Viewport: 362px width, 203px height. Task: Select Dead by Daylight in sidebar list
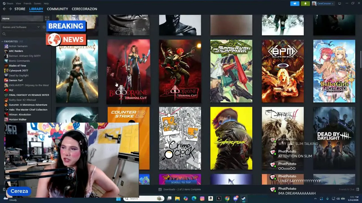tap(19, 76)
